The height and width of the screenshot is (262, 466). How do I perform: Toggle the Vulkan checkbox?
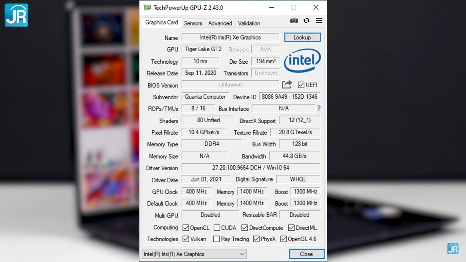186,239
